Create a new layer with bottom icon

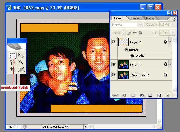[159, 95]
